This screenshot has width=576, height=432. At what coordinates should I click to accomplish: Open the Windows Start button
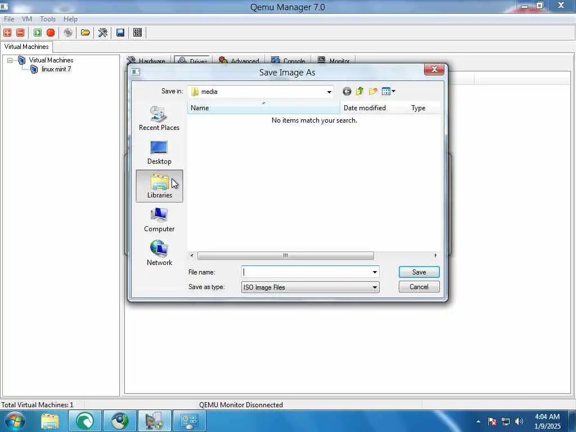tap(15, 421)
